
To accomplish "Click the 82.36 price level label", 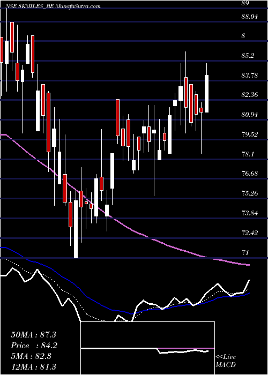I will click(250, 95).
